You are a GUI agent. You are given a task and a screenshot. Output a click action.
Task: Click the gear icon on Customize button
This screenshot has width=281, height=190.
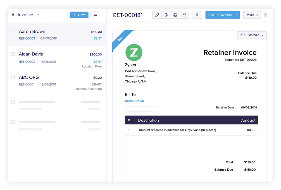tap(242, 35)
